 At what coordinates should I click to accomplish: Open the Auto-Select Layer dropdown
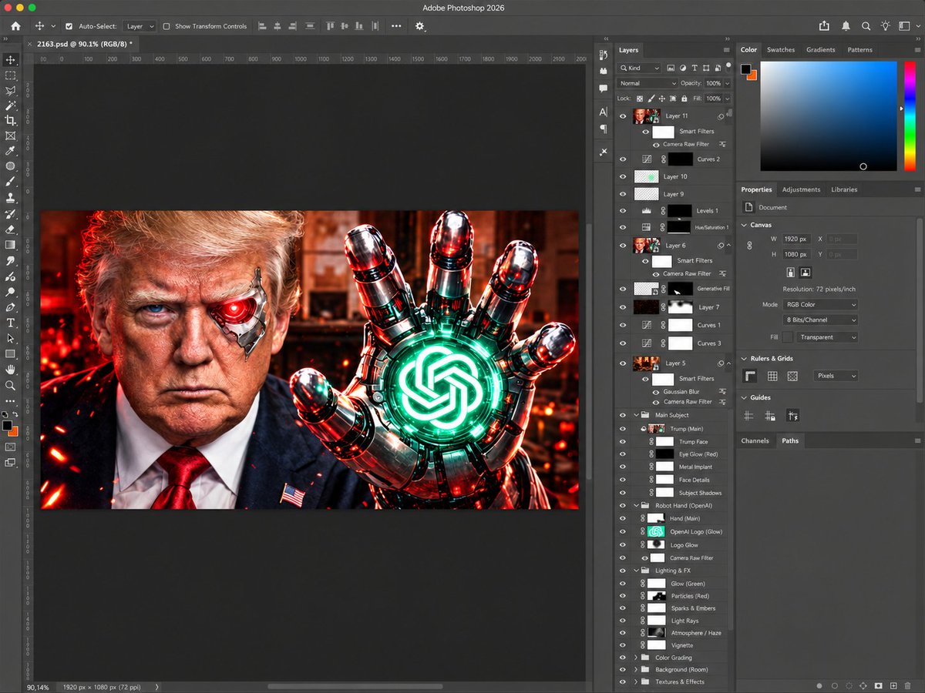pyautogui.click(x=140, y=26)
